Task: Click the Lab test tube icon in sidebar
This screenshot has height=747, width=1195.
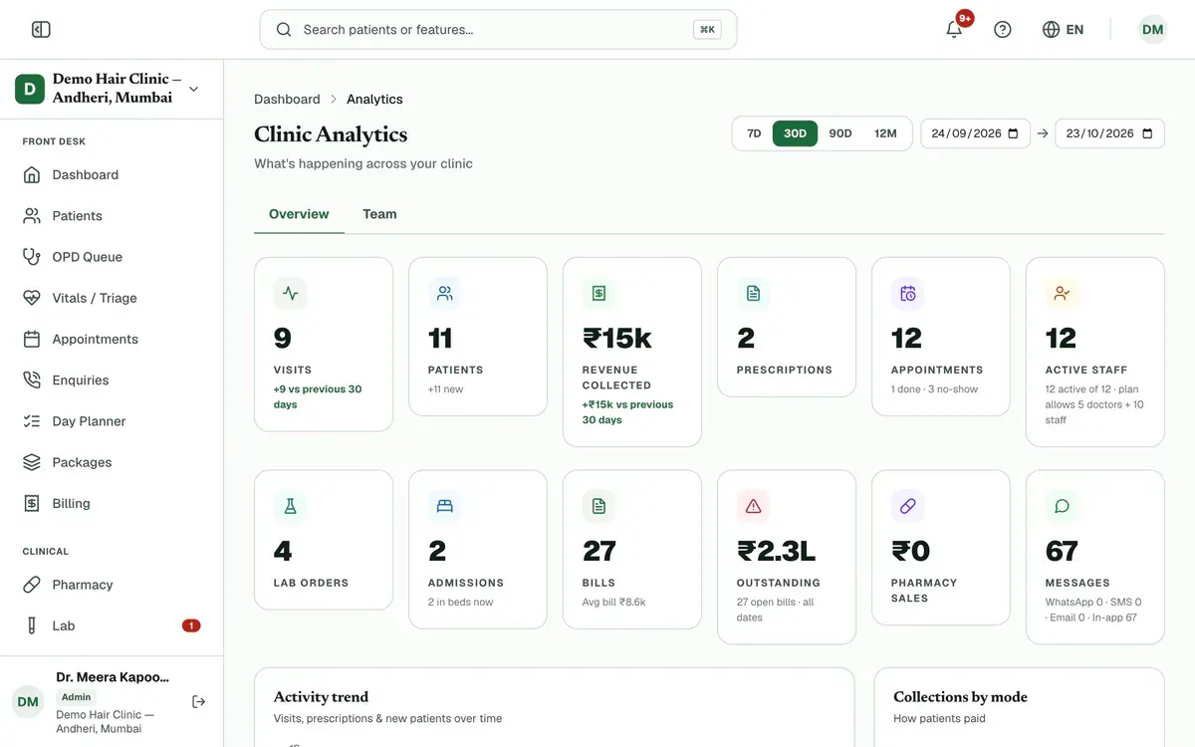Action: [x=32, y=625]
